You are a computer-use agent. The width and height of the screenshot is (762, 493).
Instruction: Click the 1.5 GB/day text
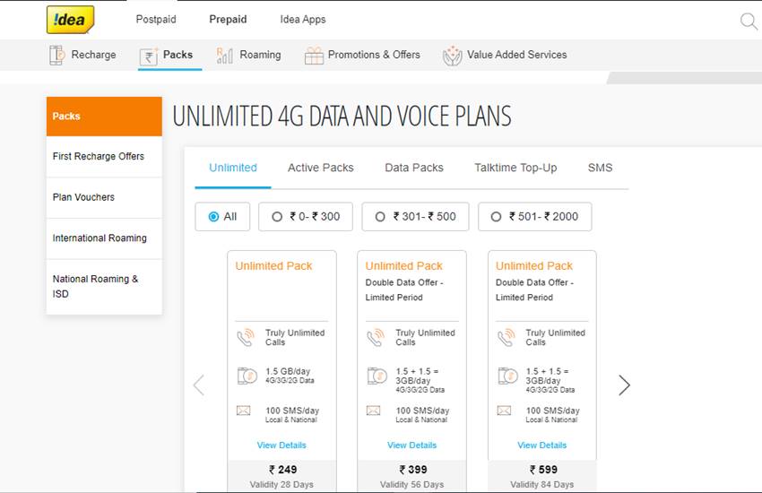pos(288,371)
